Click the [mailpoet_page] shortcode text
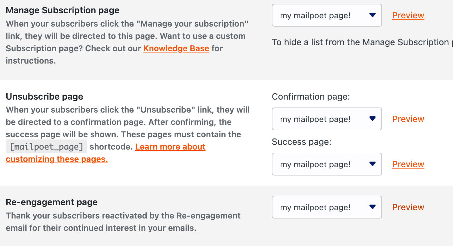 tap(46, 147)
